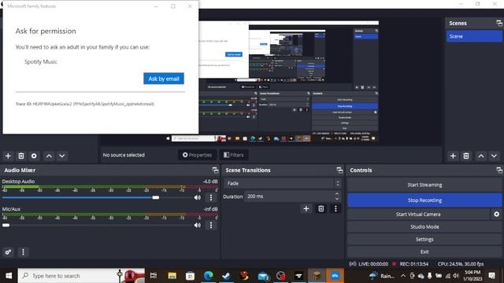Open transition properties three-dot menu
The image size is (504, 283).
pyautogui.click(x=335, y=208)
